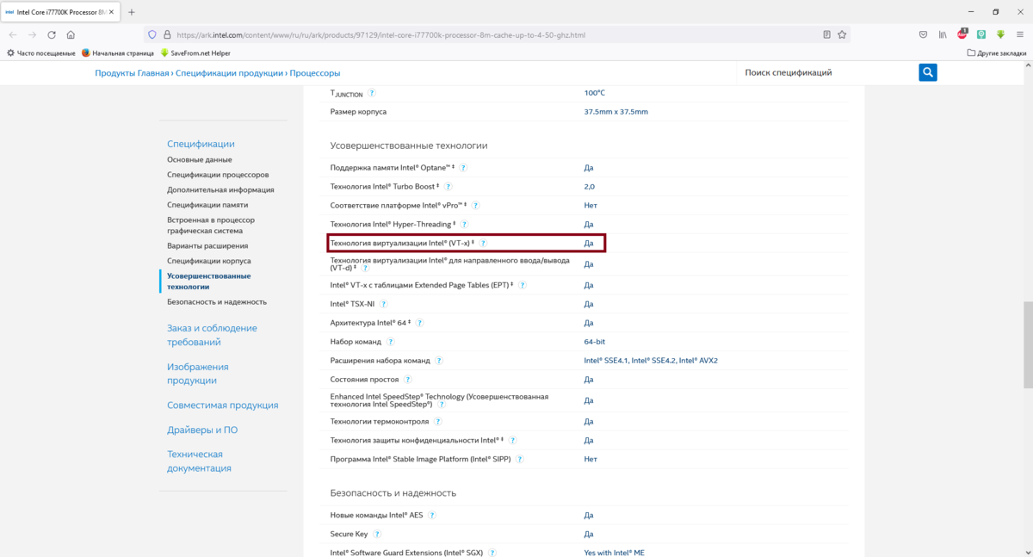The height and width of the screenshot is (557, 1033).
Task: Go to Спецификации продукции breadcrumb
Action: click(x=230, y=73)
